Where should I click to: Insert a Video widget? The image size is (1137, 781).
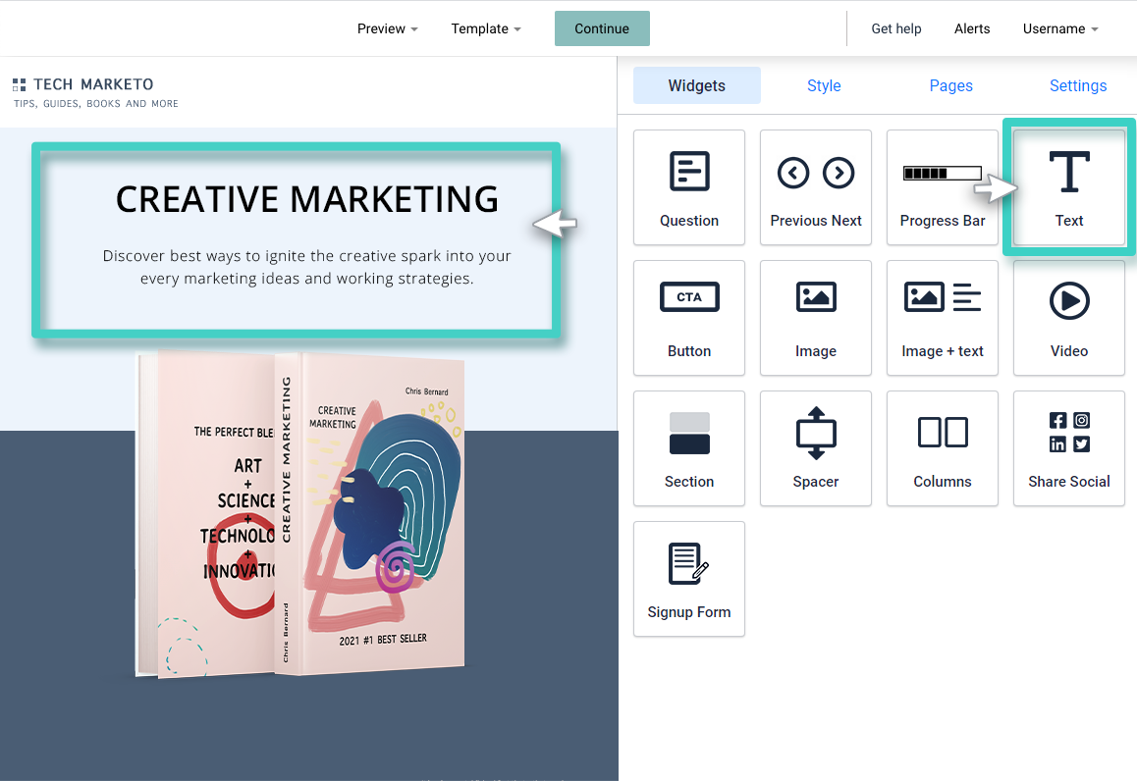point(1069,318)
